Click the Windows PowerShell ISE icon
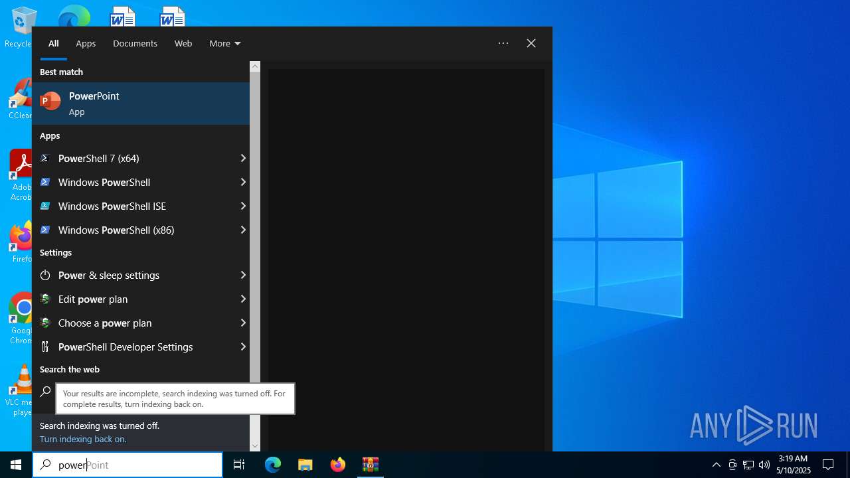The image size is (850, 478). click(45, 206)
